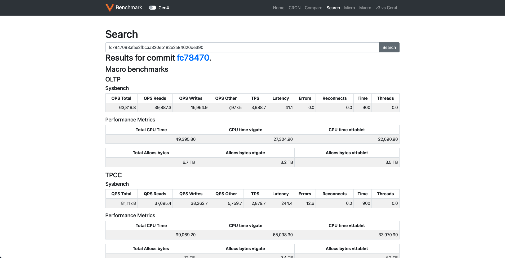The width and height of the screenshot is (505, 258).
Task: Go to the Micro benchmarks page
Action: point(349,8)
